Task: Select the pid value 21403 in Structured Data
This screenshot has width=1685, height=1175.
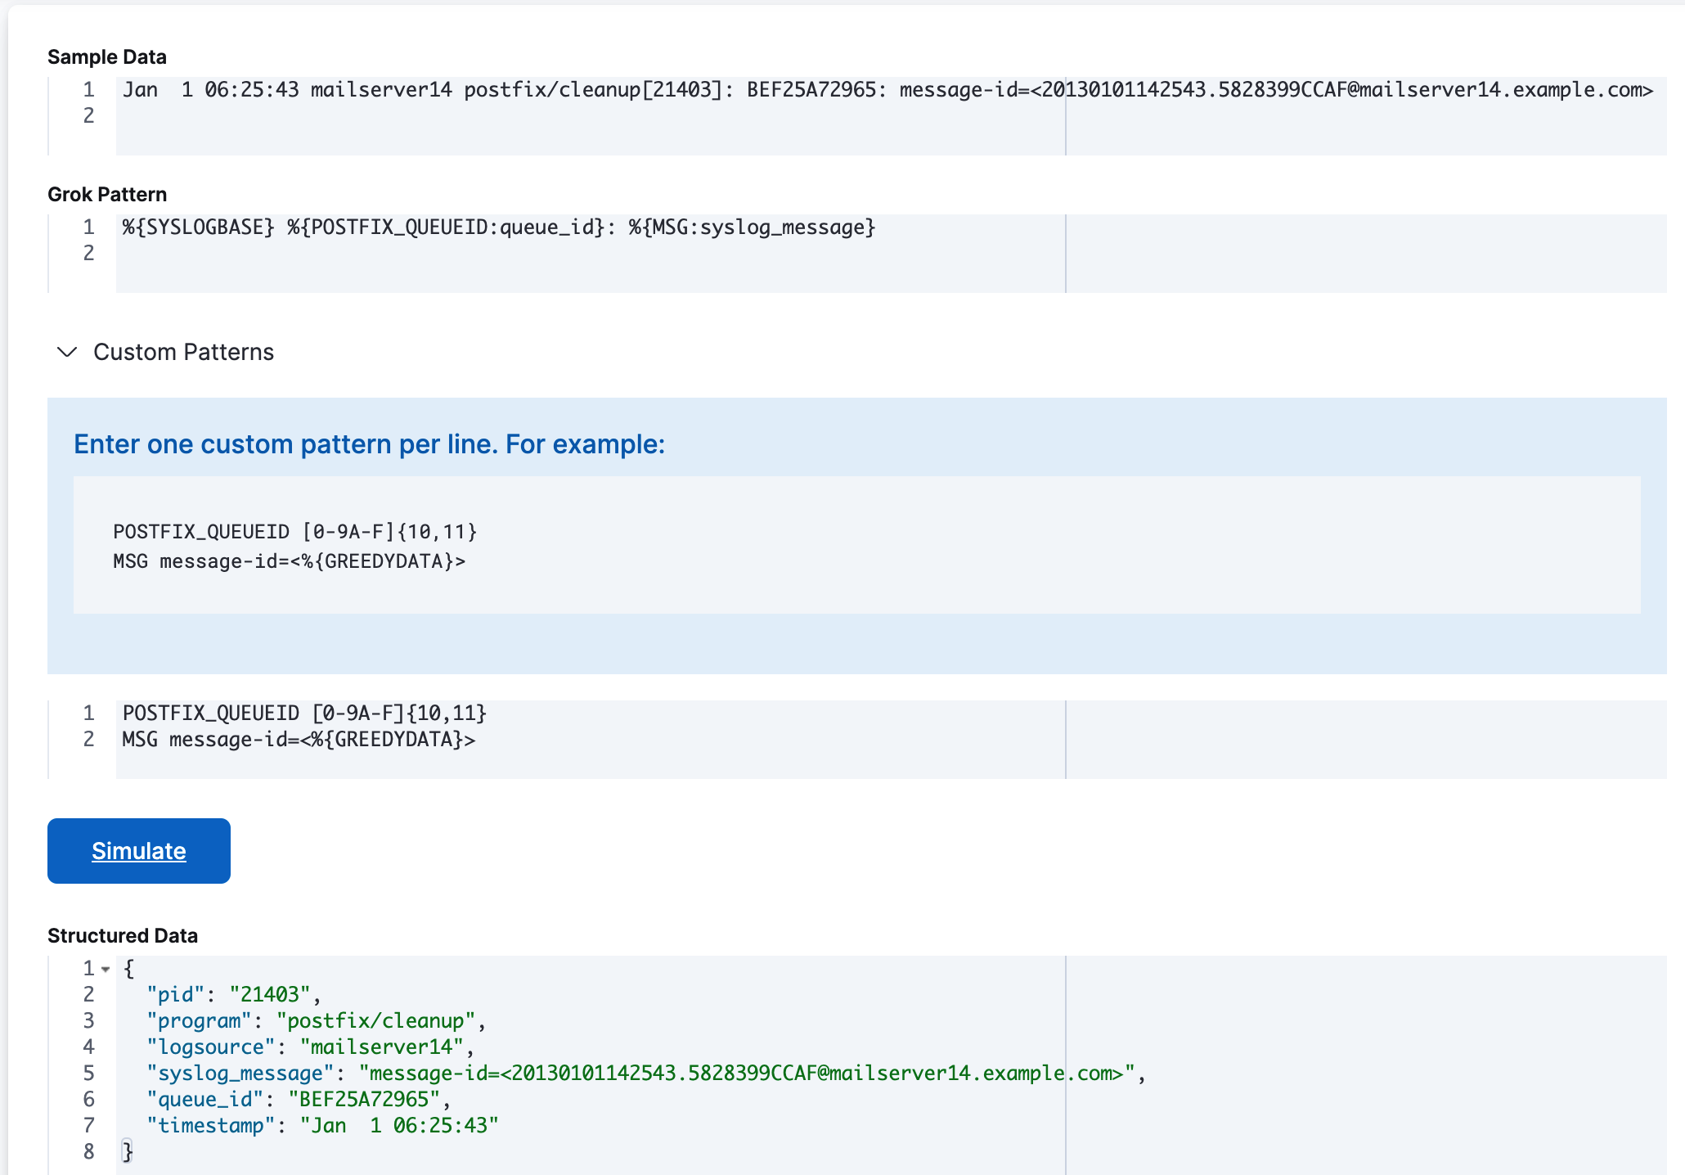Action: pyautogui.click(x=273, y=994)
